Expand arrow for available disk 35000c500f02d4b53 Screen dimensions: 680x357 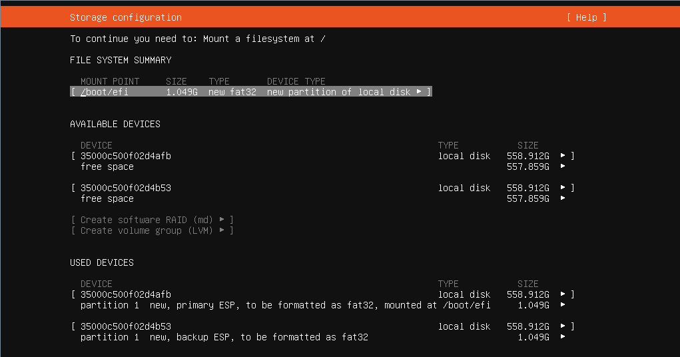pyautogui.click(x=563, y=188)
